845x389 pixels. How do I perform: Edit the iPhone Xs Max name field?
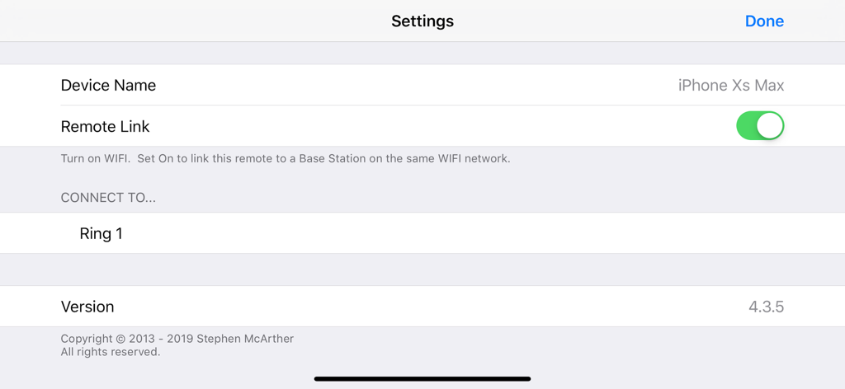tap(730, 86)
